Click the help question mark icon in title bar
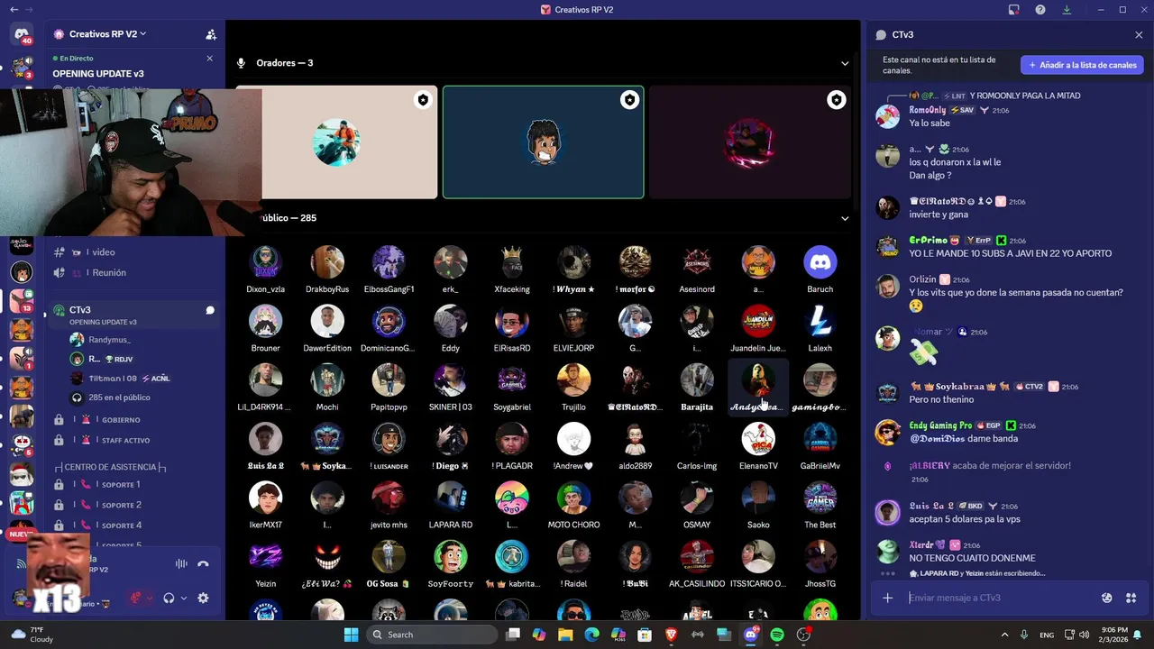Viewport: 1154px width, 649px height. [1040, 10]
